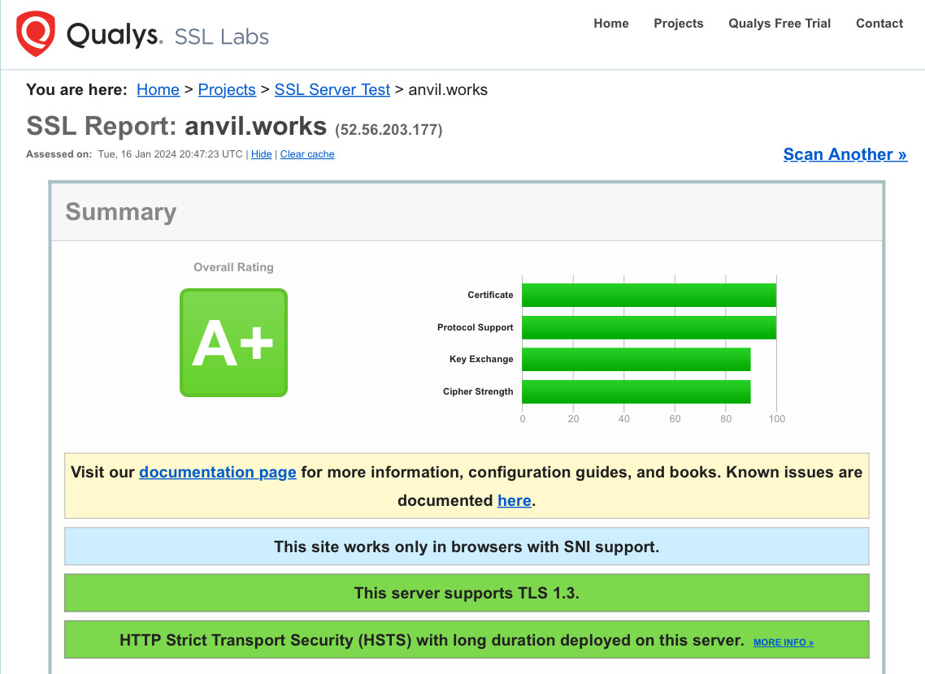The width and height of the screenshot is (925, 674).
Task: Click the Protocol Support score bar
Action: coord(649,327)
